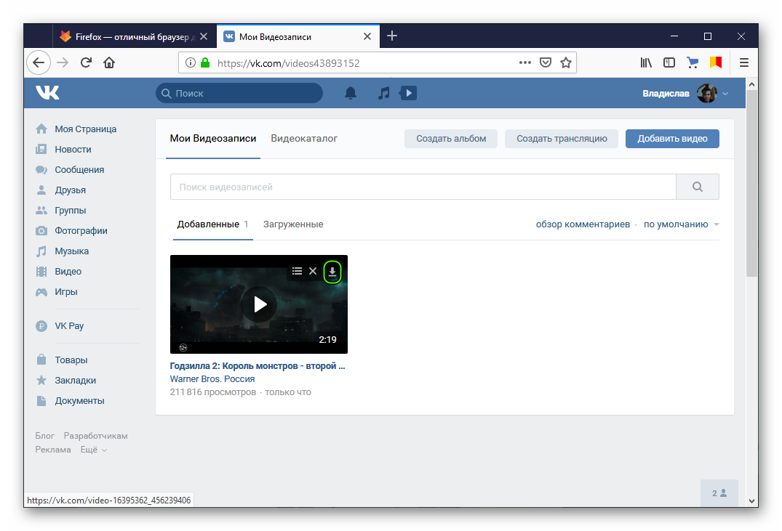Show site information icon in address bar
The width and height of the screenshot is (782, 531).
pyautogui.click(x=190, y=62)
